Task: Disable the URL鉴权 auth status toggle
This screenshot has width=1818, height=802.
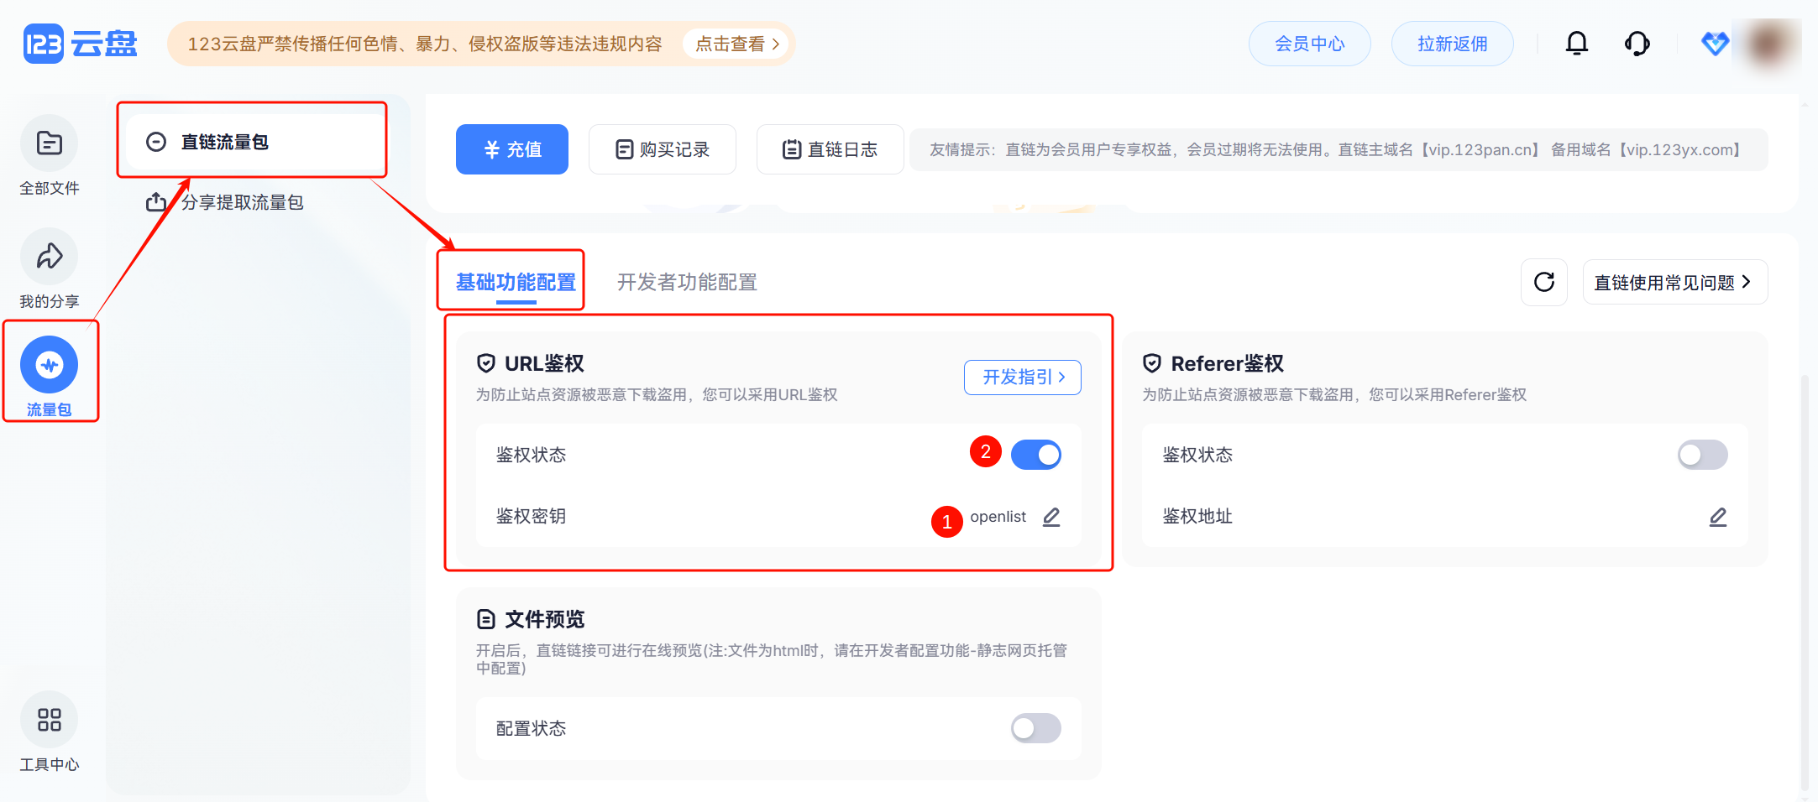Action: 1035,455
